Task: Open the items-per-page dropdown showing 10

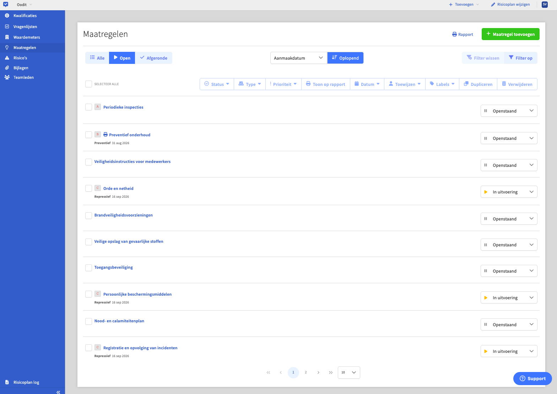Action: (x=349, y=372)
